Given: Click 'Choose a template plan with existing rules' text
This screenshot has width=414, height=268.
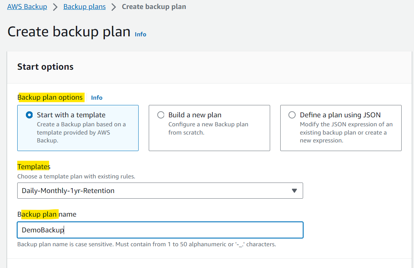Looking at the screenshot, I should coord(76,177).
